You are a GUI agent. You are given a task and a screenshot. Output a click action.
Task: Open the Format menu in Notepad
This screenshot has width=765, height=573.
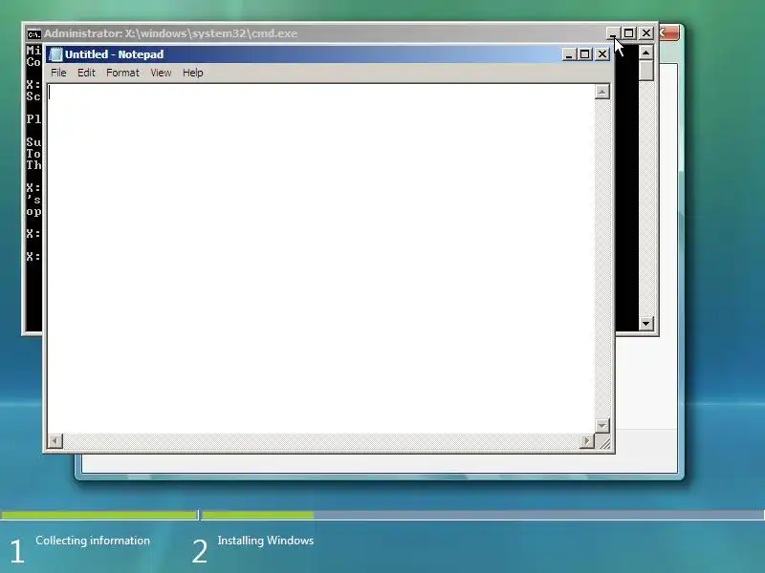click(123, 73)
